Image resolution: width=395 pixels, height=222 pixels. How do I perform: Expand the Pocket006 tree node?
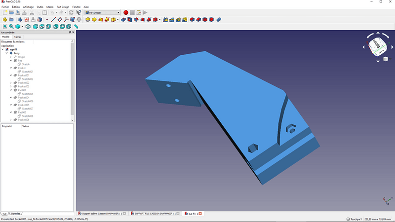click(11, 120)
